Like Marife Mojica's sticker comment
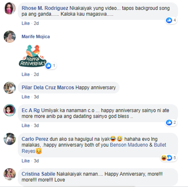The image size is (188, 187). [x=26, y=74]
